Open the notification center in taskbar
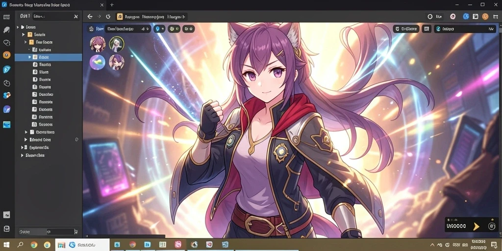Screen dimensions: 502x251 point(493,245)
